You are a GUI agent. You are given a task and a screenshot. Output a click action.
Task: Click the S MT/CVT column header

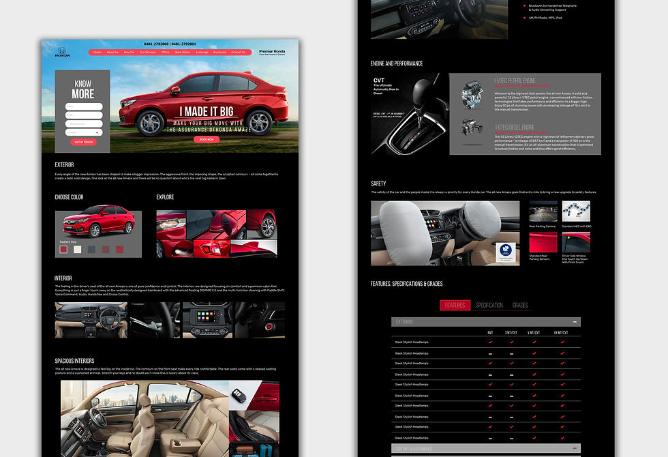tap(511, 333)
